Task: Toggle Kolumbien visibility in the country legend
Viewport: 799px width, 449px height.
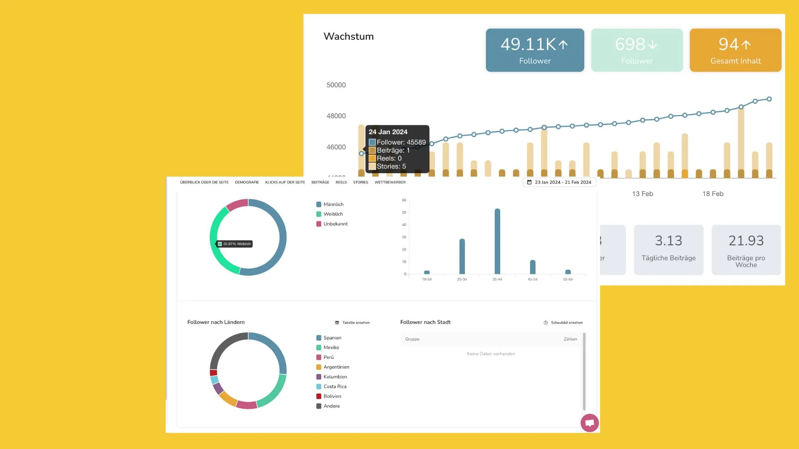Action: (x=319, y=377)
